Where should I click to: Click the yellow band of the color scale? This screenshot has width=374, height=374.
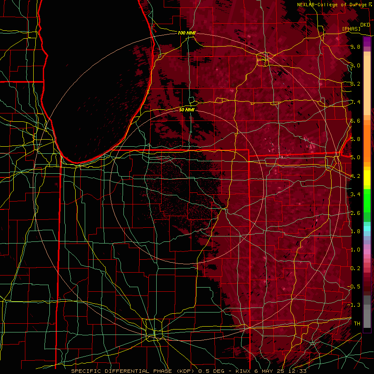pyautogui.click(x=367, y=178)
